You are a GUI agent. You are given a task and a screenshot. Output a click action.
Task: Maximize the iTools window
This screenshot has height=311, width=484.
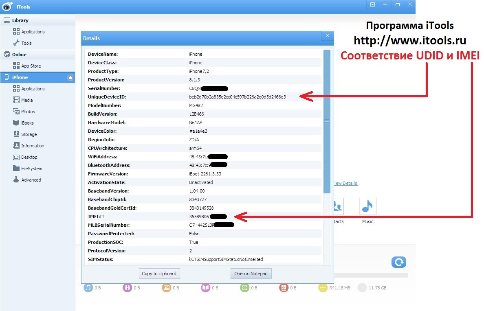tap(398, 4)
